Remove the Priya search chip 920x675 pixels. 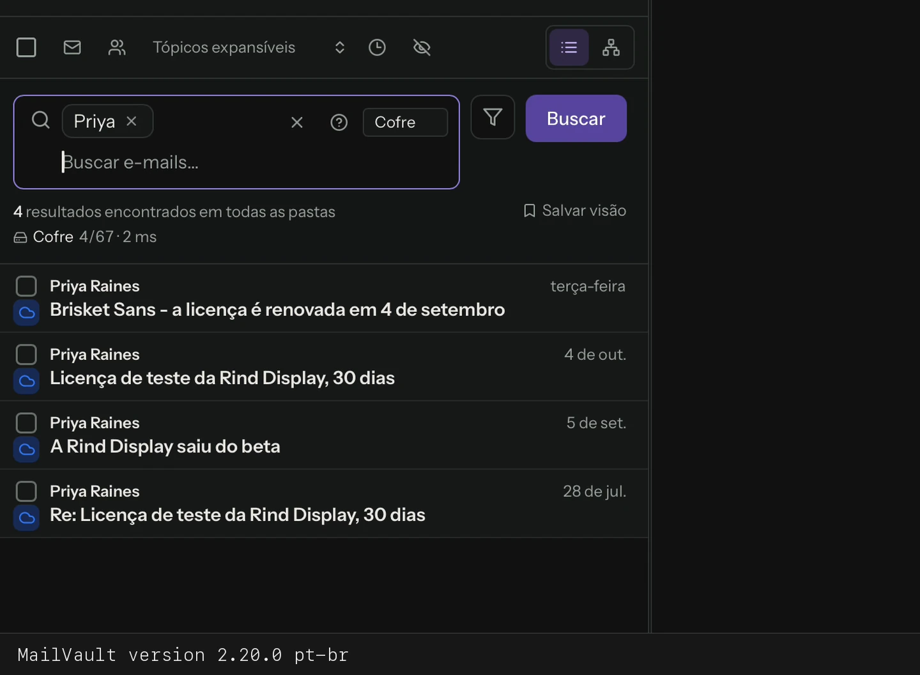click(x=132, y=121)
